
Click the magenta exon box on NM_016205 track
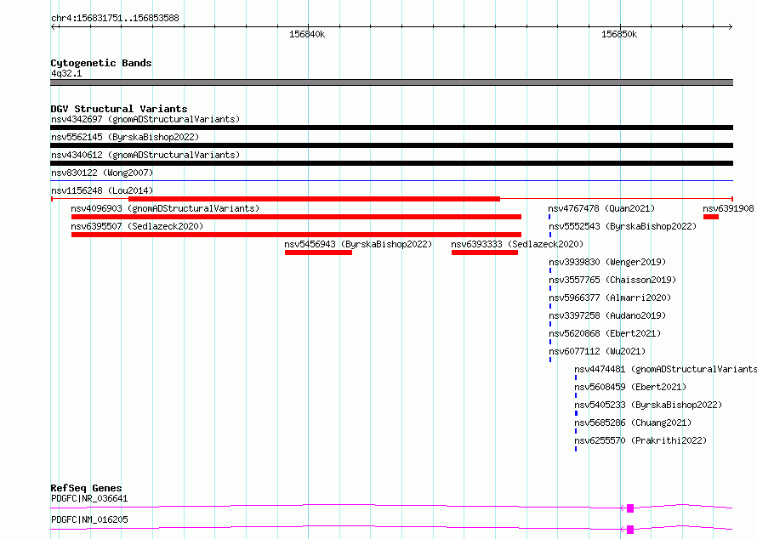coord(630,530)
